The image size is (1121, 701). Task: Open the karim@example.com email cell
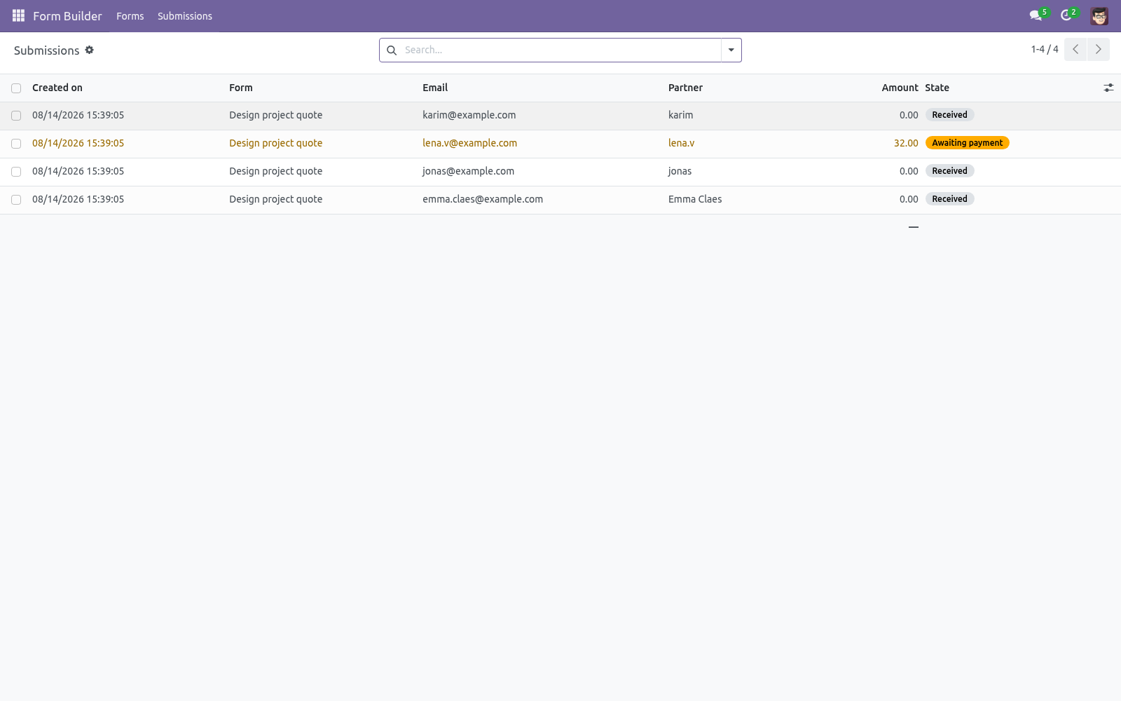[469, 115]
